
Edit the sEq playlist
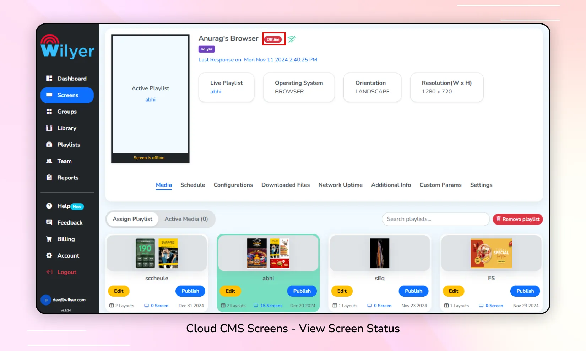click(x=342, y=291)
